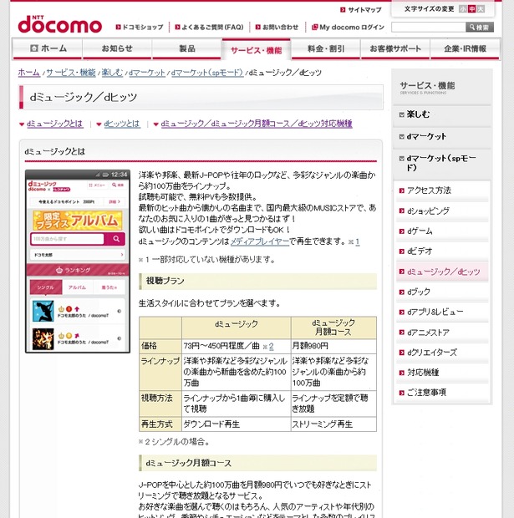Open the メディアプレイヤー link
The width and height of the screenshot is (514, 518).
tap(260, 241)
